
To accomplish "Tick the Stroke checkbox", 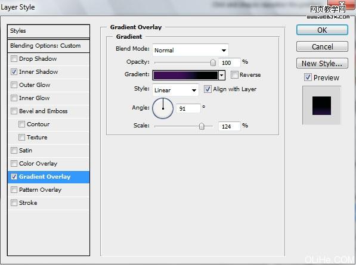I will pyautogui.click(x=14, y=202).
